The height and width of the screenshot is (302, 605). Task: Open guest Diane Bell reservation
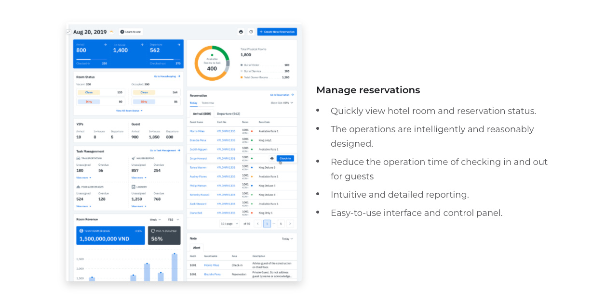[196, 213]
